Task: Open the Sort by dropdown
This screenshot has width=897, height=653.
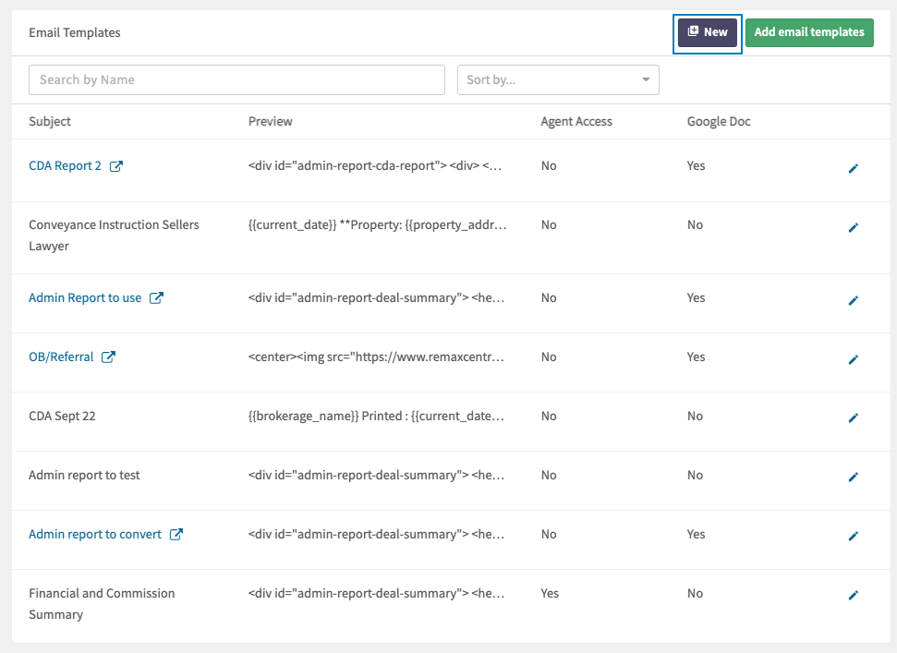Action: tap(558, 80)
